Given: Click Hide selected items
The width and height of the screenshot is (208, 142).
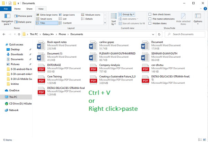Looking at the screenshot, I should point(183,19).
